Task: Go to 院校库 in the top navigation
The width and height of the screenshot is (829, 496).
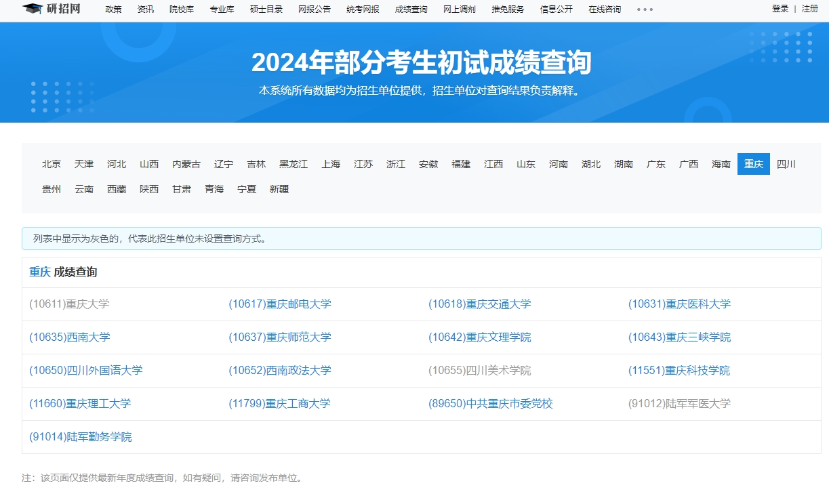Action: pos(182,9)
